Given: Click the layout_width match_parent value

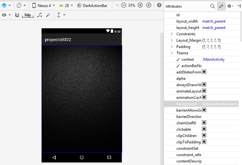Looking at the screenshot, I should [214, 21].
